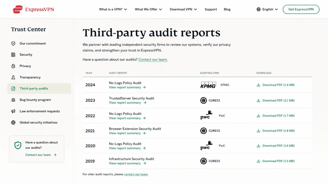View report summary for 2020 No-Logs Policy Audit
This screenshot has width=328, height=184.
click(127, 148)
